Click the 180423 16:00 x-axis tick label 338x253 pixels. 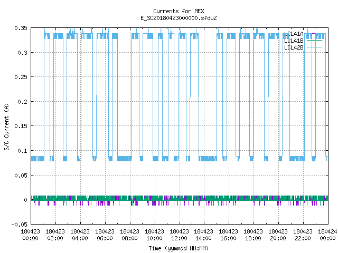228,235
